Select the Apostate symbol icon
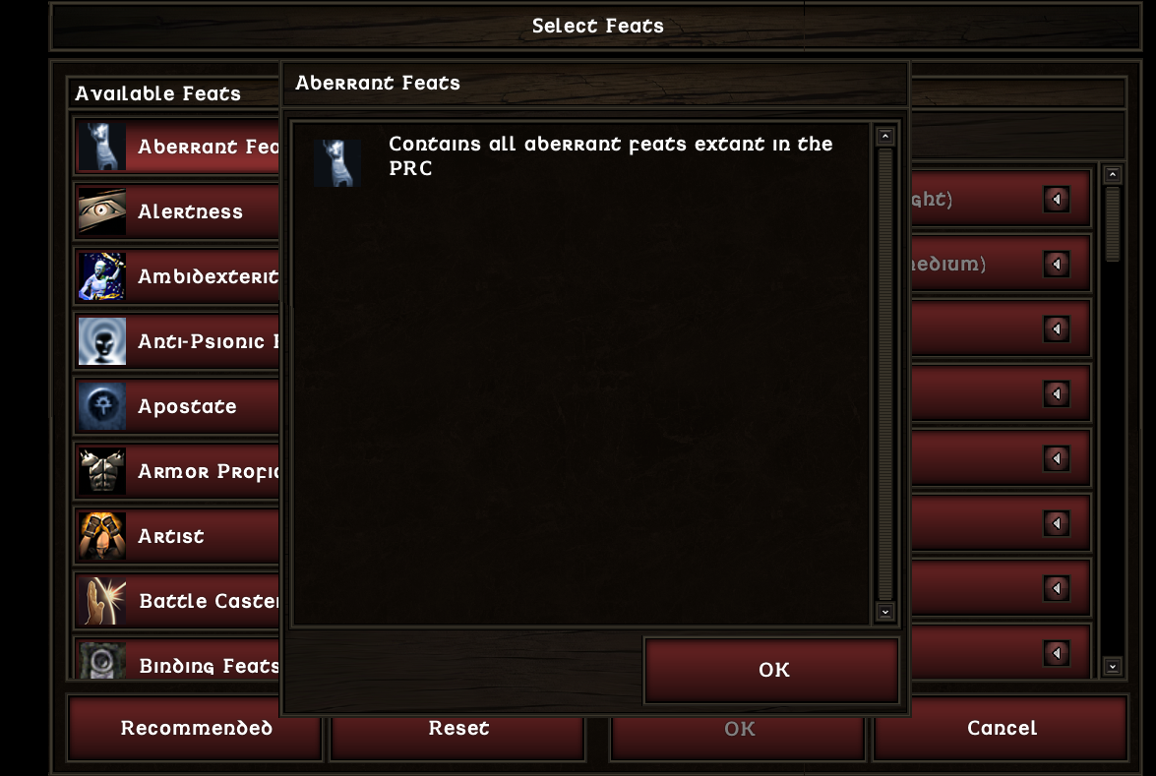The image size is (1156, 776). tap(102, 406)
